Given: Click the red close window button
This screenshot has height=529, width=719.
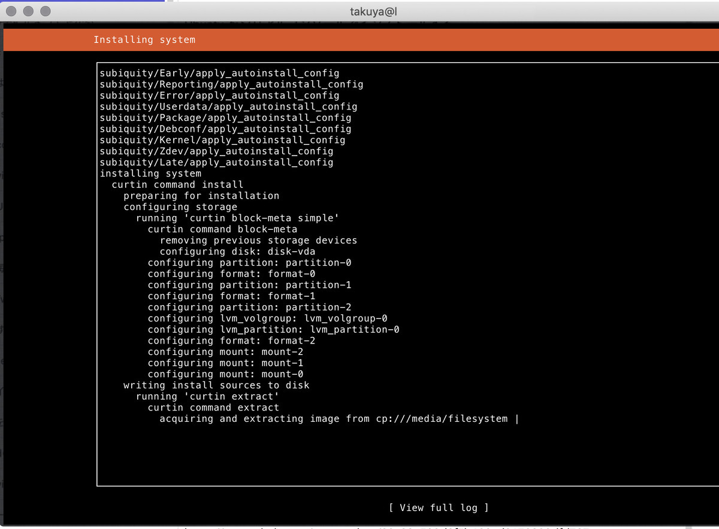Looking at the screenshot, I should tap(12, 11).
